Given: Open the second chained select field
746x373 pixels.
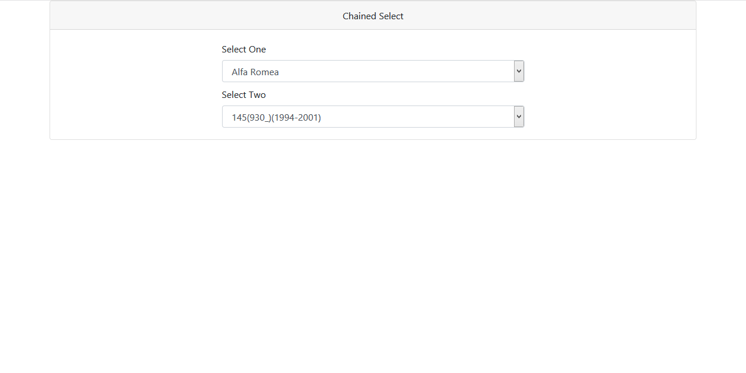Looking at the screenshot, I should tap(373, 116).
